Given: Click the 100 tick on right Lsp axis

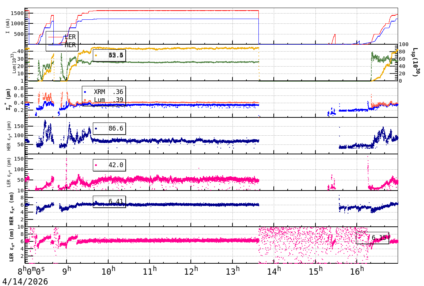Looking at the screenshot, I should (404, 44).
